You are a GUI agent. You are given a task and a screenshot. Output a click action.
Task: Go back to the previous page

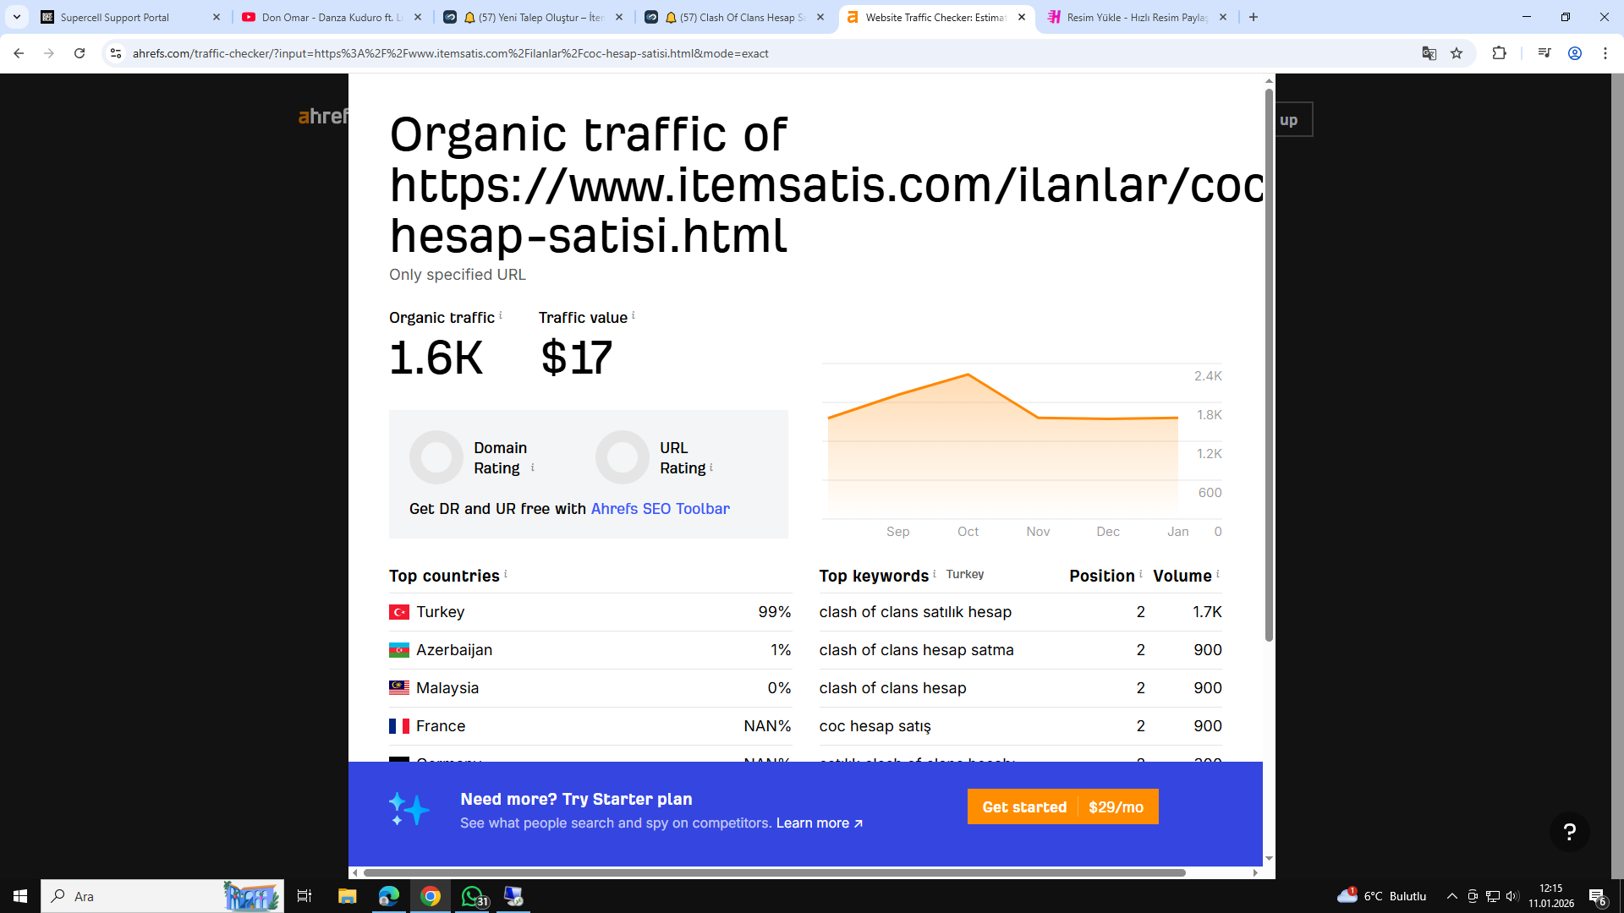[x=19, y=53]
